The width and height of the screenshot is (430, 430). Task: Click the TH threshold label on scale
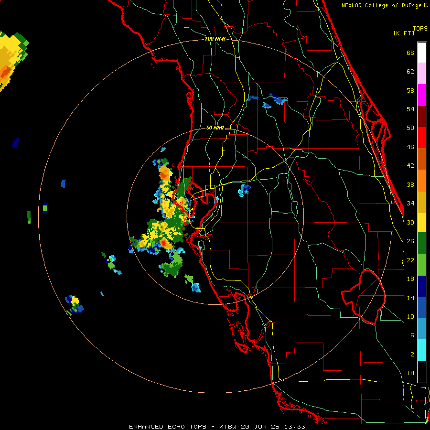[410, 373]
